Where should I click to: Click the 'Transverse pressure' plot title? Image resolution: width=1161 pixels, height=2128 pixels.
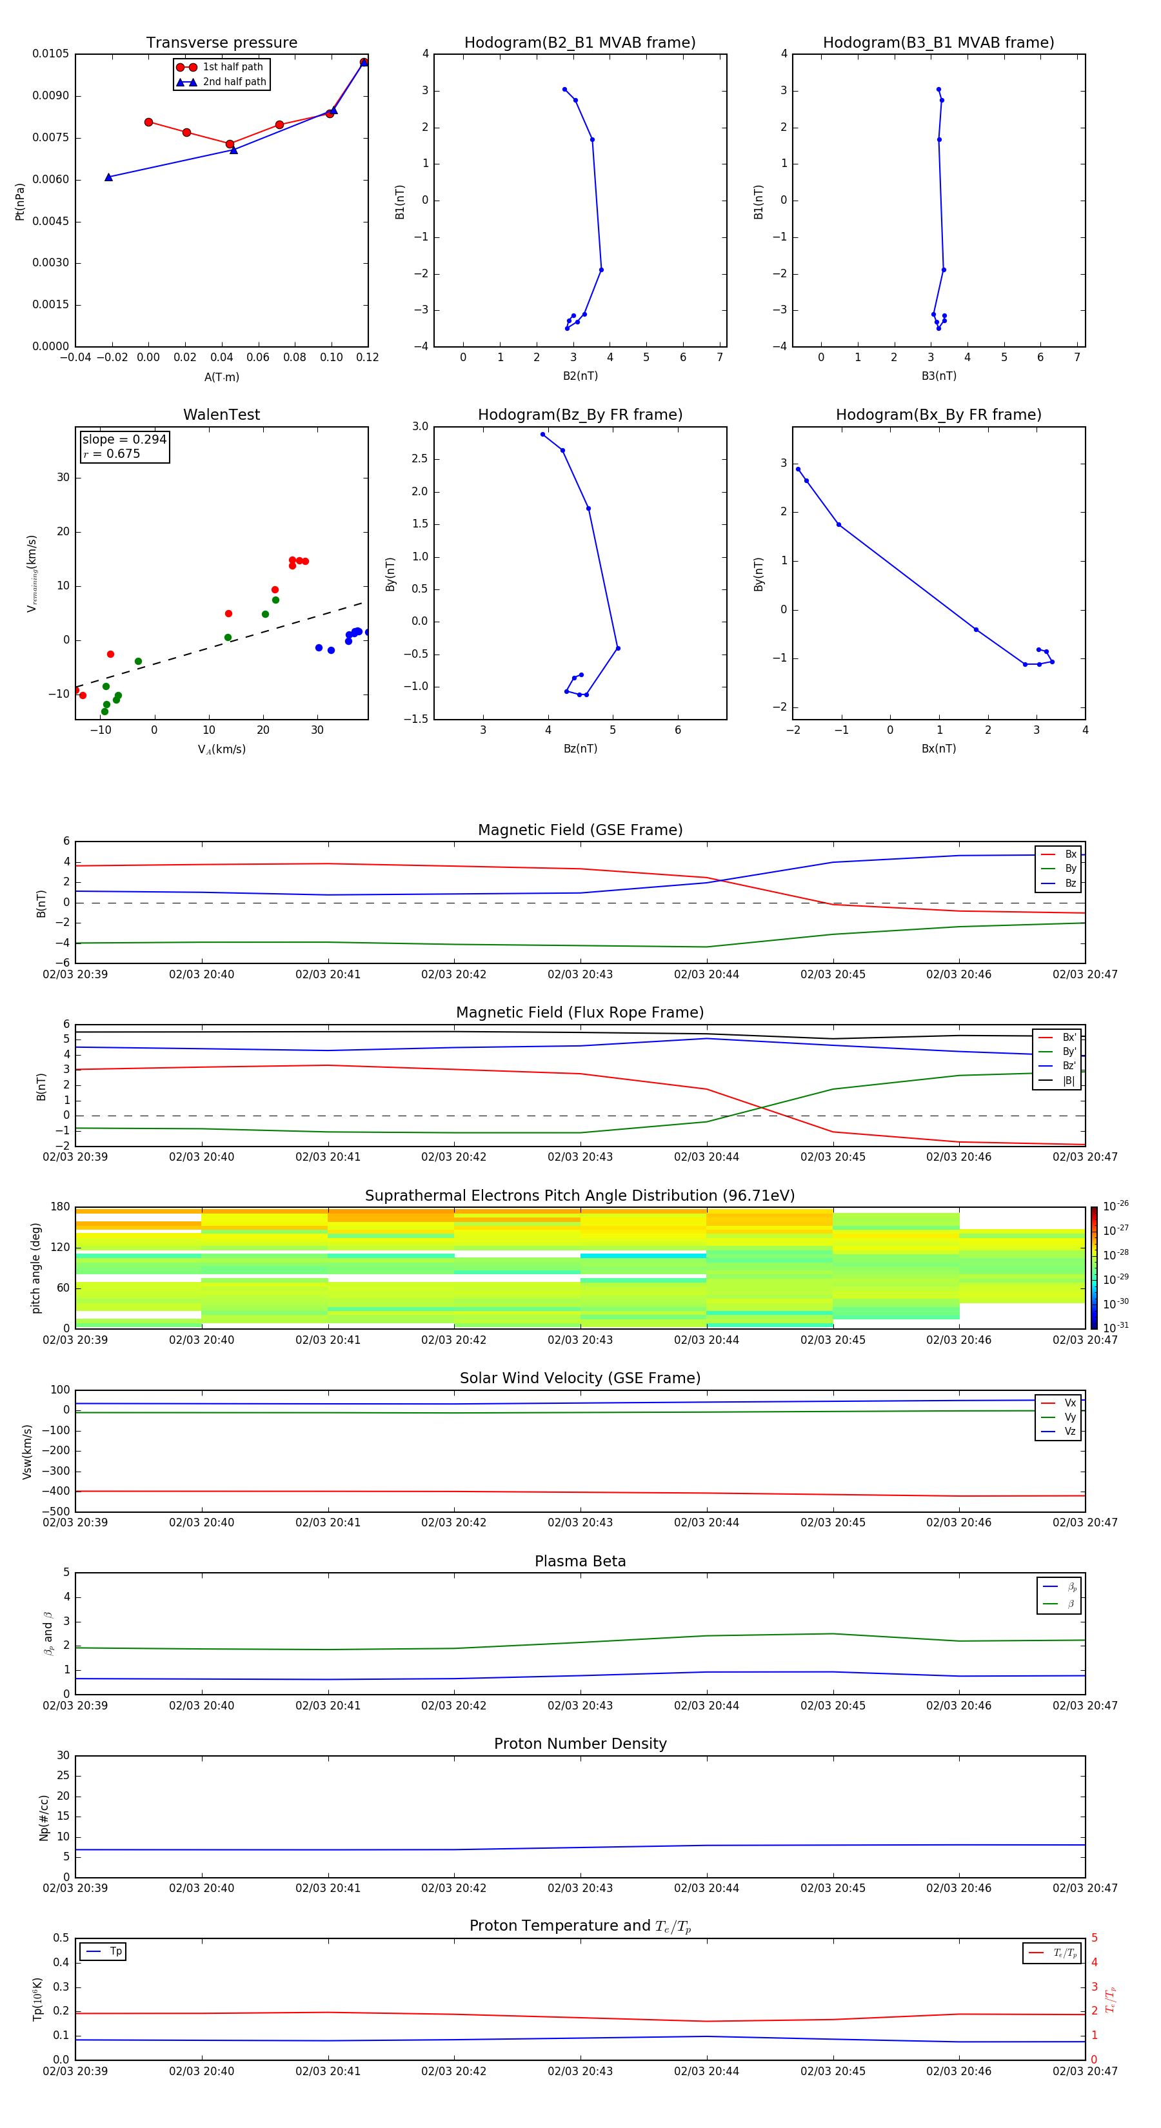(221, 43)
